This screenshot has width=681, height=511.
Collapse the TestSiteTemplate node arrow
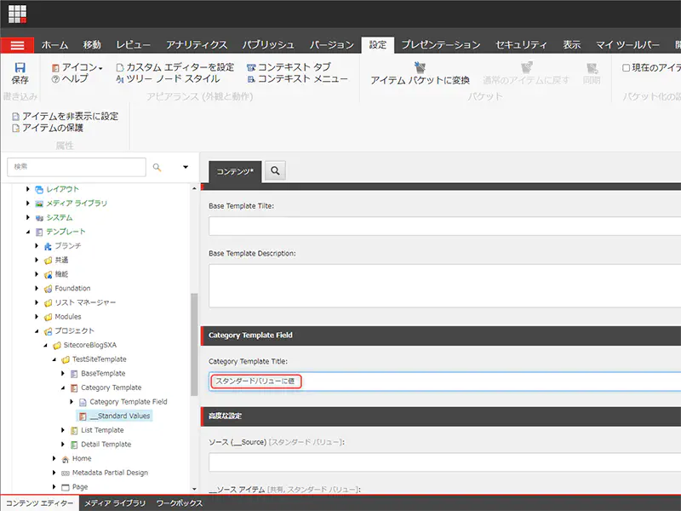(x=54, y=359)
